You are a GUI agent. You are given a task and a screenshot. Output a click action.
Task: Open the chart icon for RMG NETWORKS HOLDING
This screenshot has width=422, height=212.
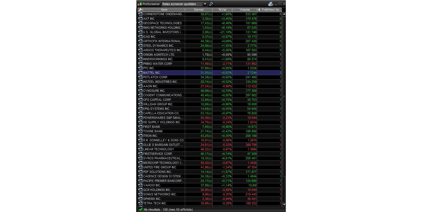[140, 28]
